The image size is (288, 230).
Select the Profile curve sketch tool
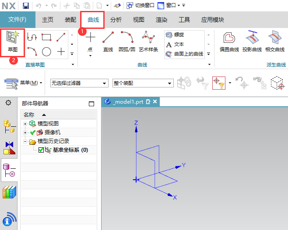pos(32,37)
